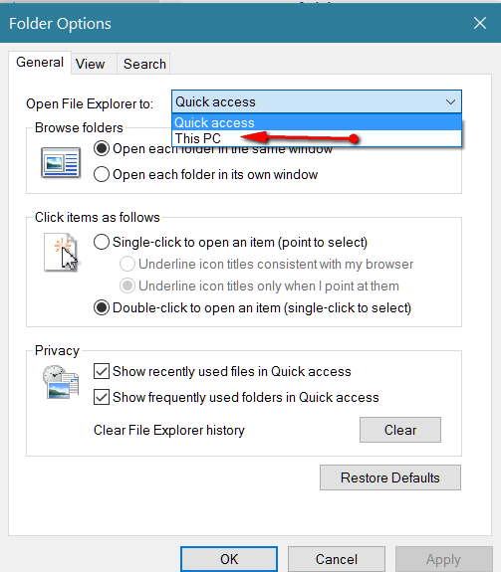Click the cursor icon under Click items
Screen dimensions: 501x572
(x=61, y=252)
